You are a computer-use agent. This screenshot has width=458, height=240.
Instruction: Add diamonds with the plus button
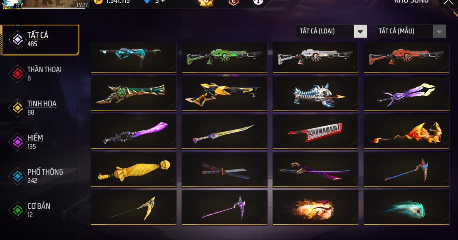pos(163,1)
